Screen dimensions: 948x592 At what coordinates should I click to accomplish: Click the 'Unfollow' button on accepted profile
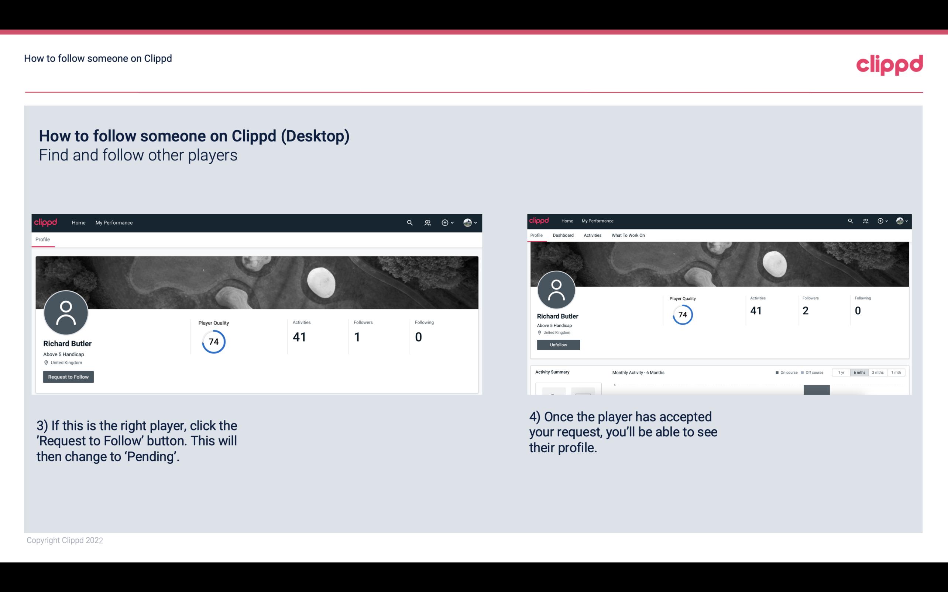(558, 345)
